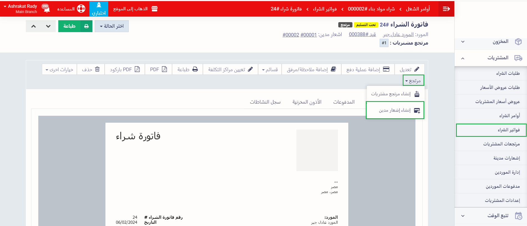527x226 pixels.
Task: Open the help lifebuoy icon
Action: pyautogui.click(x=81, y=9)
